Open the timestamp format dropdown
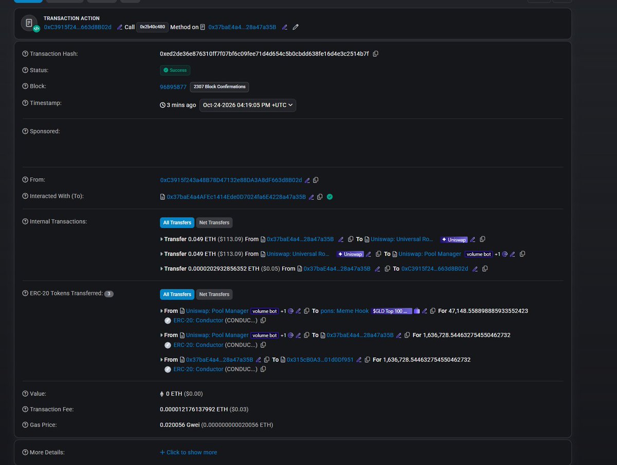The image size is (617, 465). coord(248,105)
